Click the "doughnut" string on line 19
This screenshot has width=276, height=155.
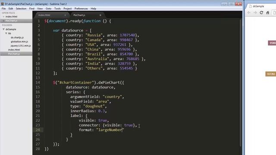pyautogui.click(x=94, y=106)
